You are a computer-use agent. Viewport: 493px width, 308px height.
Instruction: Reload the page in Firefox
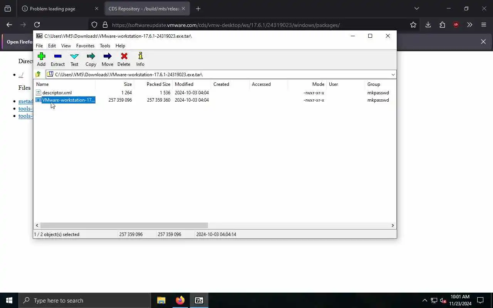click(x=37, y=25)
